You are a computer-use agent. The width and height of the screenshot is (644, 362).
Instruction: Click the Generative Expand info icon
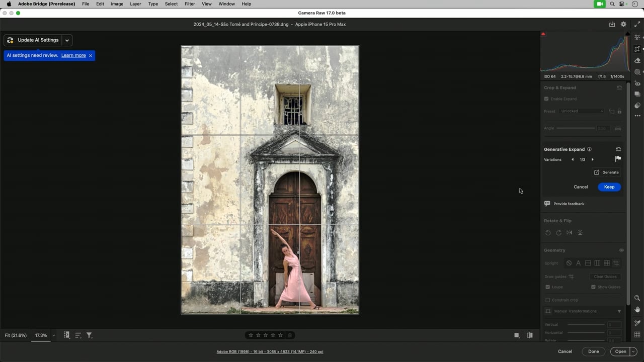[x=589, y=149]
